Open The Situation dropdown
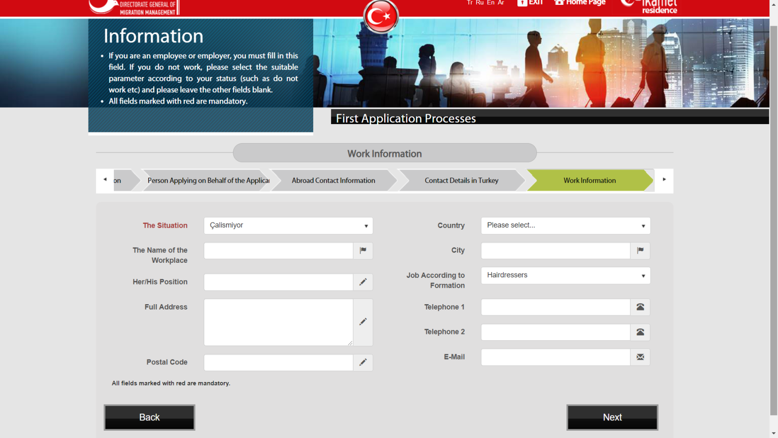Viewport: 778px width, 438px height. point(288,226)
